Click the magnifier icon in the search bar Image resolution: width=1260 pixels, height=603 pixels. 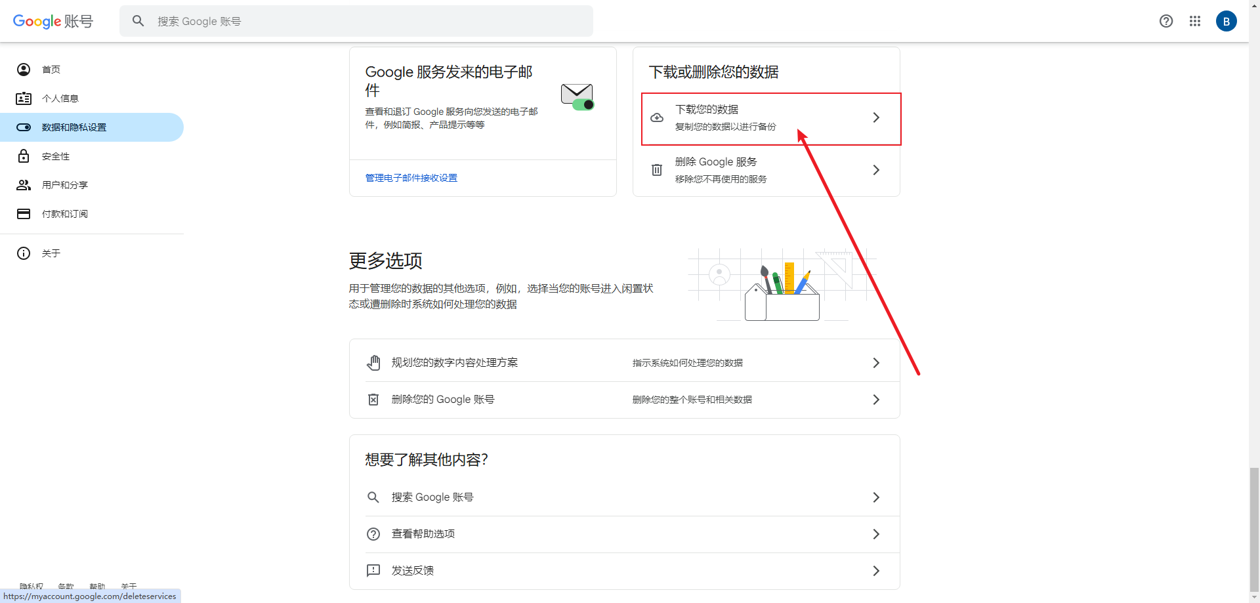tap(138, 21)
